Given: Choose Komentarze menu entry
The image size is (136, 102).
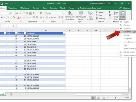Looking at the screenshot, I should click(x=127, y=39).
